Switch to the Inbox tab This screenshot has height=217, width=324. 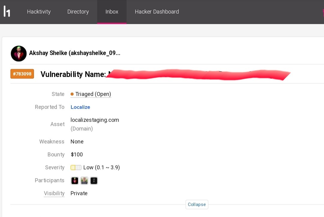click(112, 12)
